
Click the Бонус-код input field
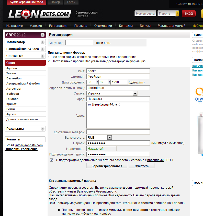79,43
